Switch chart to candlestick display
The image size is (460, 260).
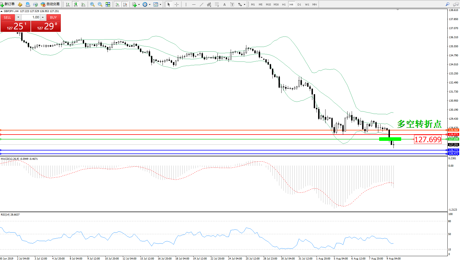[x=76, y=4]
